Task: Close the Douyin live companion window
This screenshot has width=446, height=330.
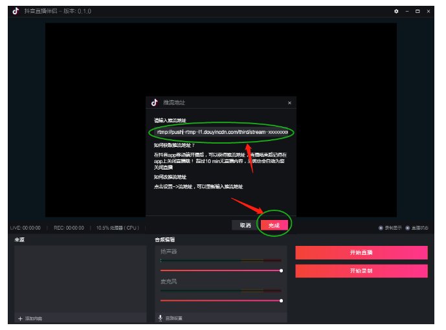Action: [x=429, y=12]
